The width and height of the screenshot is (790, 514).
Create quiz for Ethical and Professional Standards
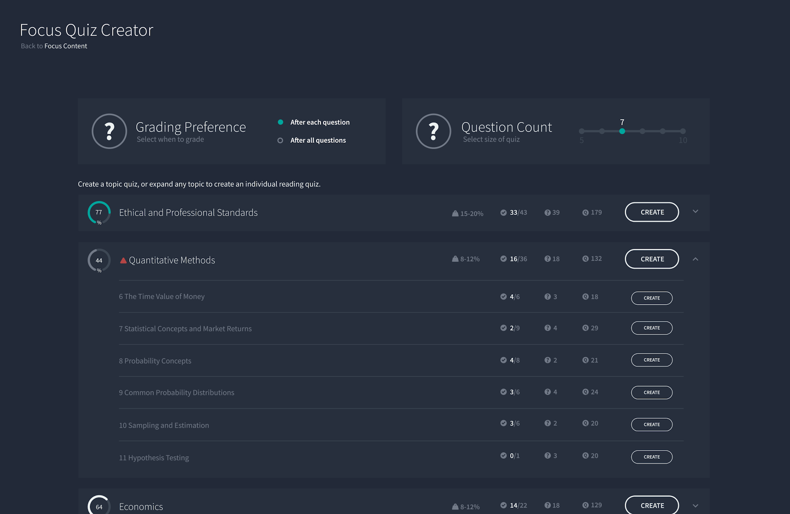(x=652, y=212)
